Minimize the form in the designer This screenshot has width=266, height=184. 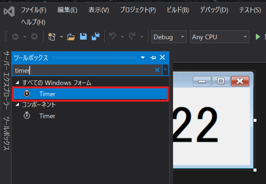(x=202, y=81)
